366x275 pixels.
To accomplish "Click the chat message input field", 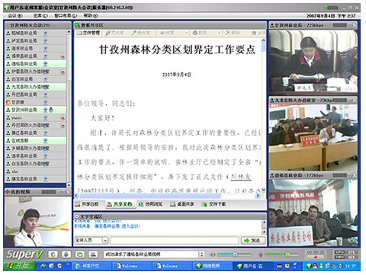I will [x=175, y=240].
